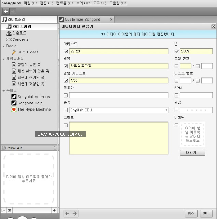This screenshot has height=219, width=217.
Task: Open the 편집 (E) menu
Action: (x=46, y=3)
